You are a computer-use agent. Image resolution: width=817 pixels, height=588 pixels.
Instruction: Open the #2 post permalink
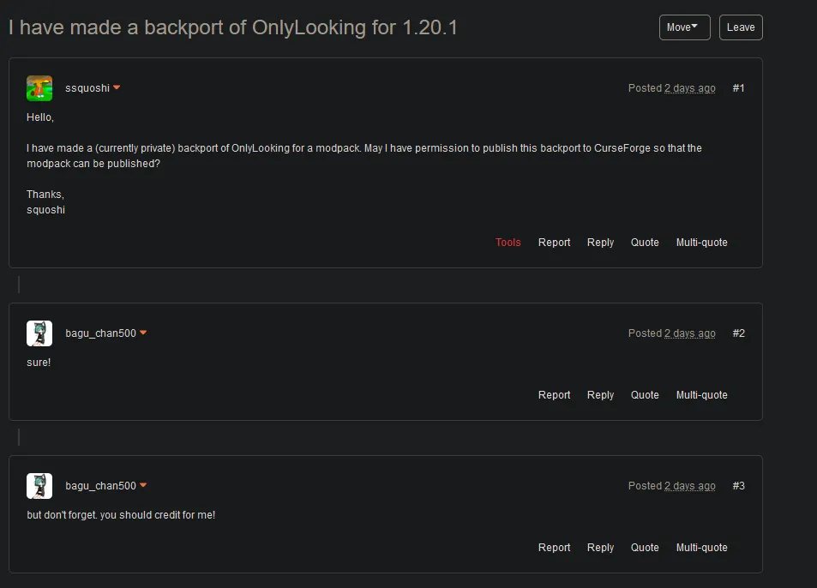pos(738,333)
